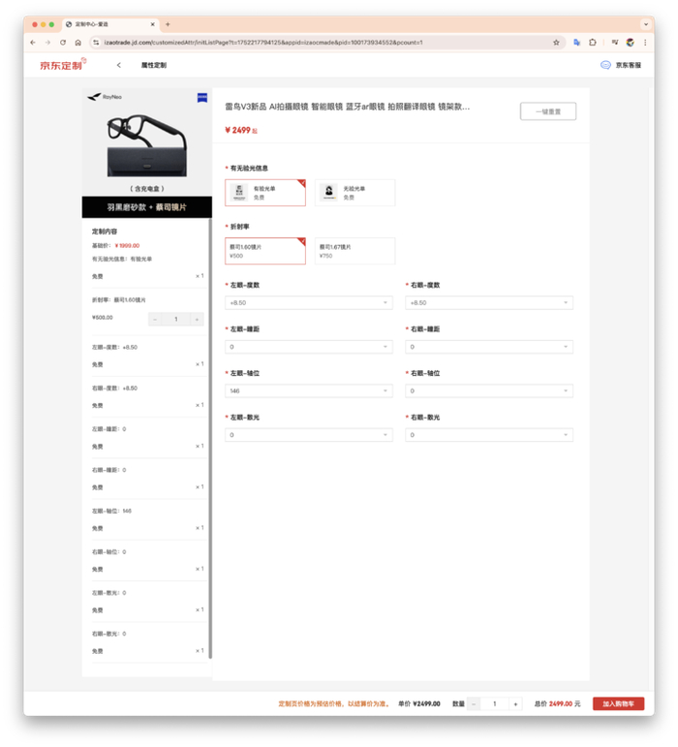This screenshot has height=747, width=678.
Task: Decrease 折射率 quantity in sidebar
Action: tap(155, 319)
